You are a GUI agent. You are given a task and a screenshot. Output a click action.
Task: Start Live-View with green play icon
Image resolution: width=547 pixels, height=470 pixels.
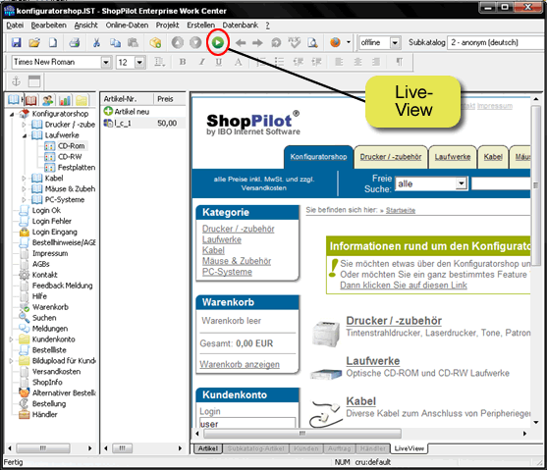coord(218,42)
